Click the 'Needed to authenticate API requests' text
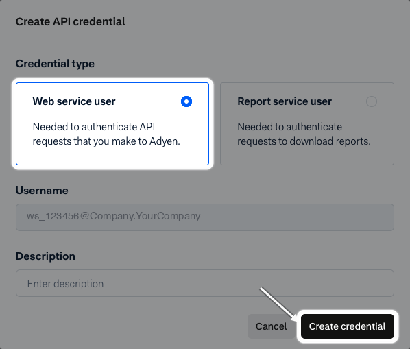Image resolution: width=410 pixels, height=349 pixels. coord(106,134)
